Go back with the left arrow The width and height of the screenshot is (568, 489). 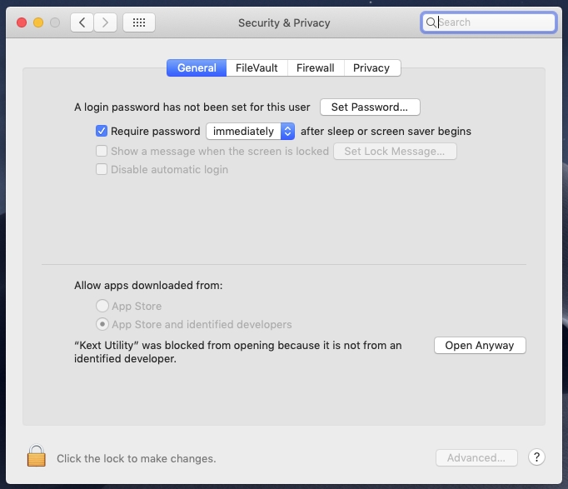pyautogui.click(x=82, y=22)
